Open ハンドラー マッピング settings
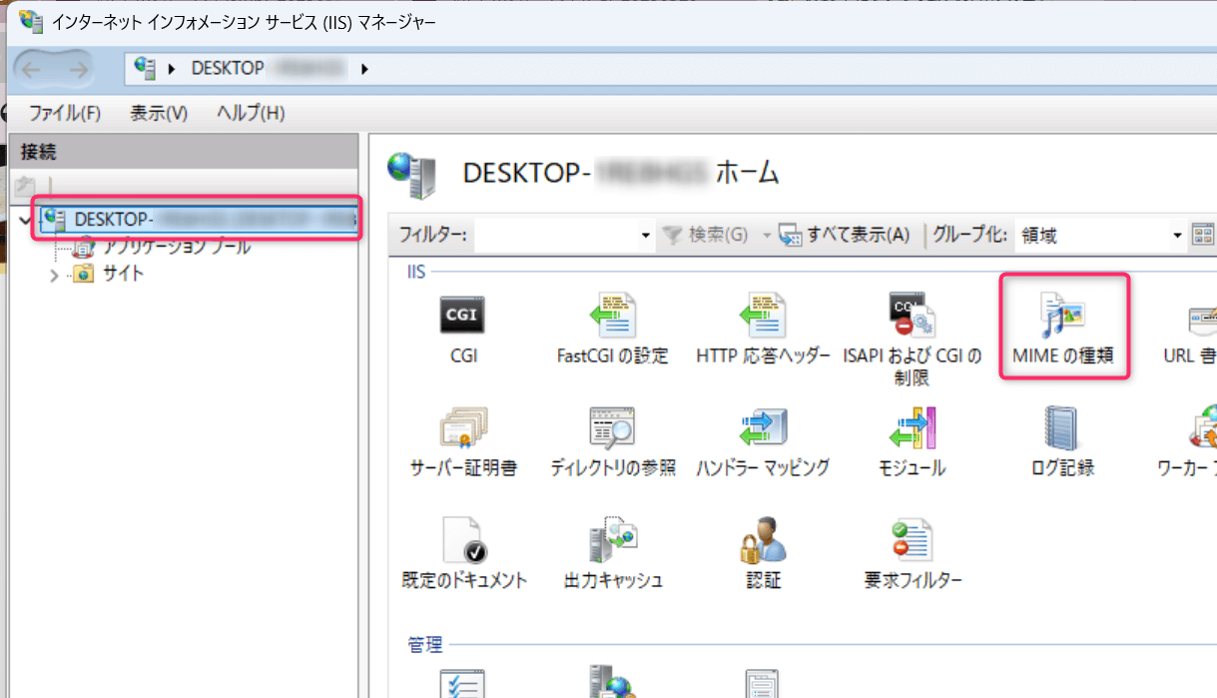The width and height of the screenshot is (1217, 698). coord(762,439)
